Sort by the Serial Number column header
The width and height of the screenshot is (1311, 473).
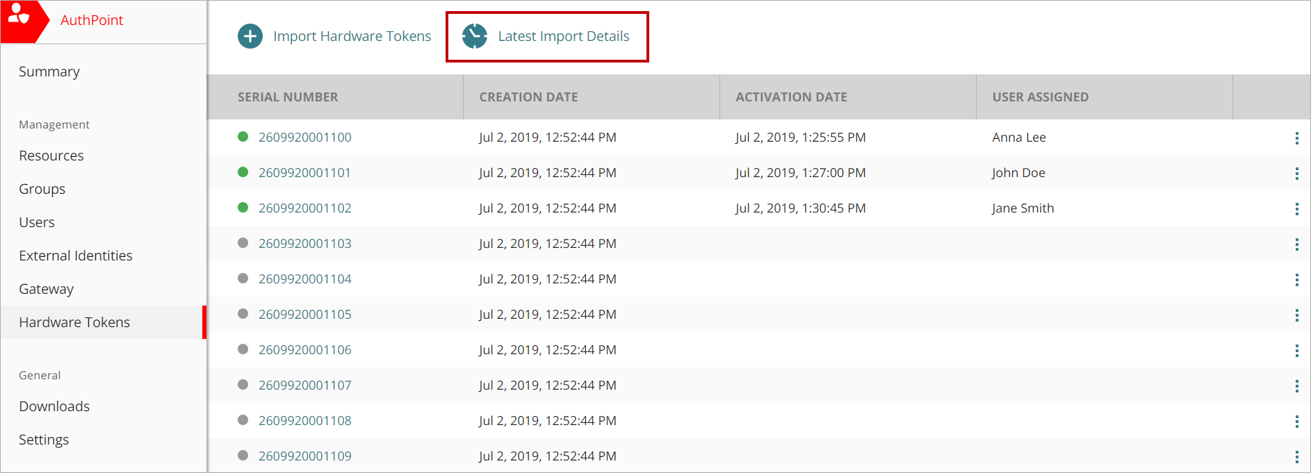288,97
